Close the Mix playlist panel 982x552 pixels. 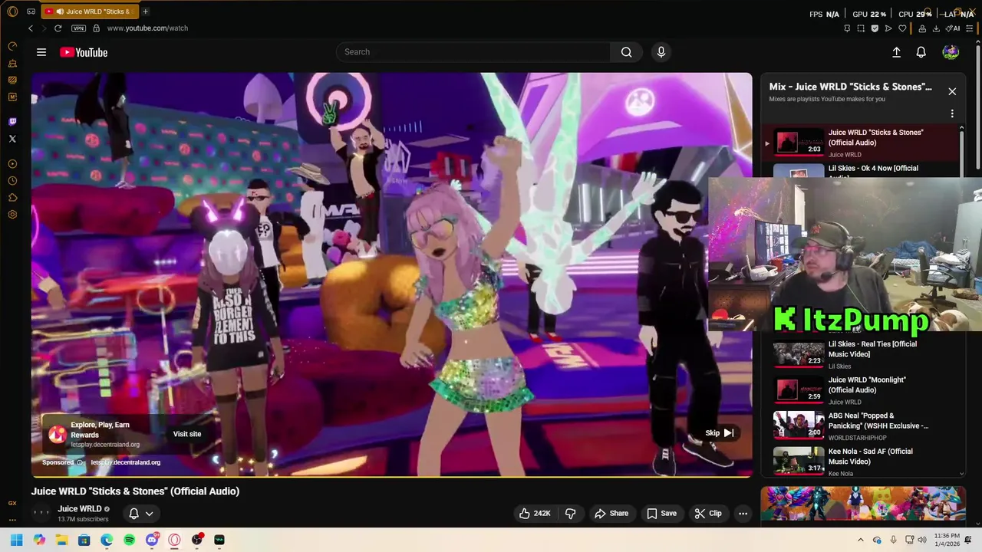click(x=952, y=91)
